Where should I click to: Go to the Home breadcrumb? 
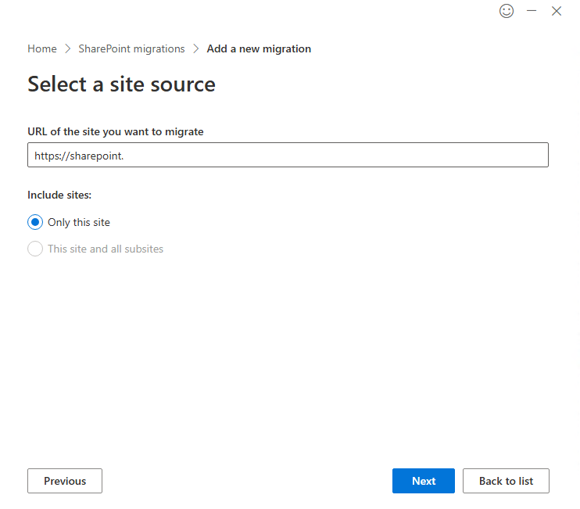(x=42, y=49)
